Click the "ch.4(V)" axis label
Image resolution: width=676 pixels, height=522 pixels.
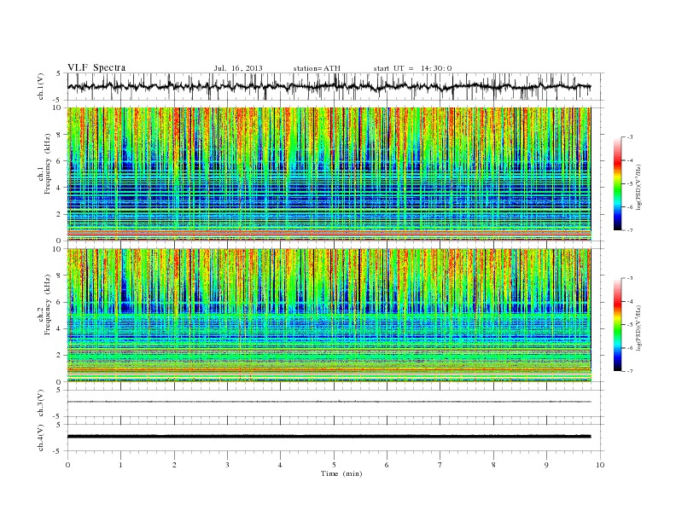coord(41,438)
